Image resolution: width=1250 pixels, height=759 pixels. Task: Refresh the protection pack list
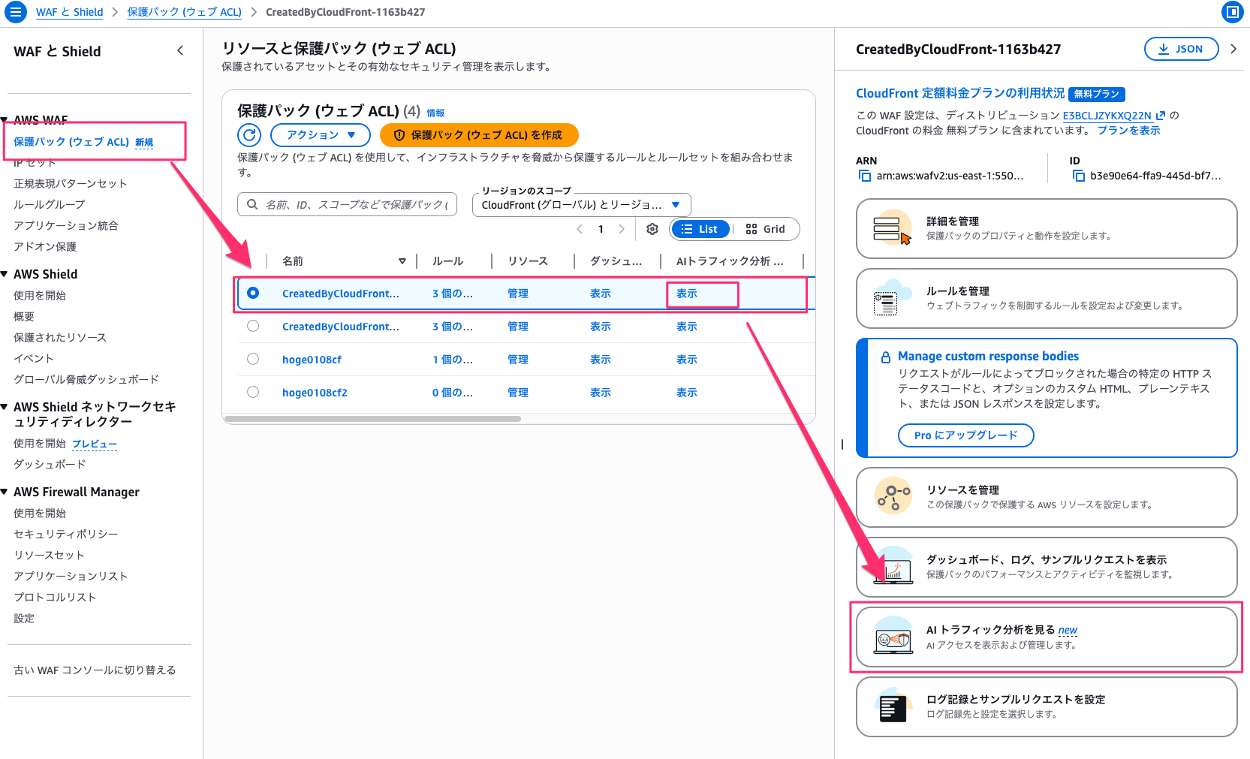click(249, 135)
